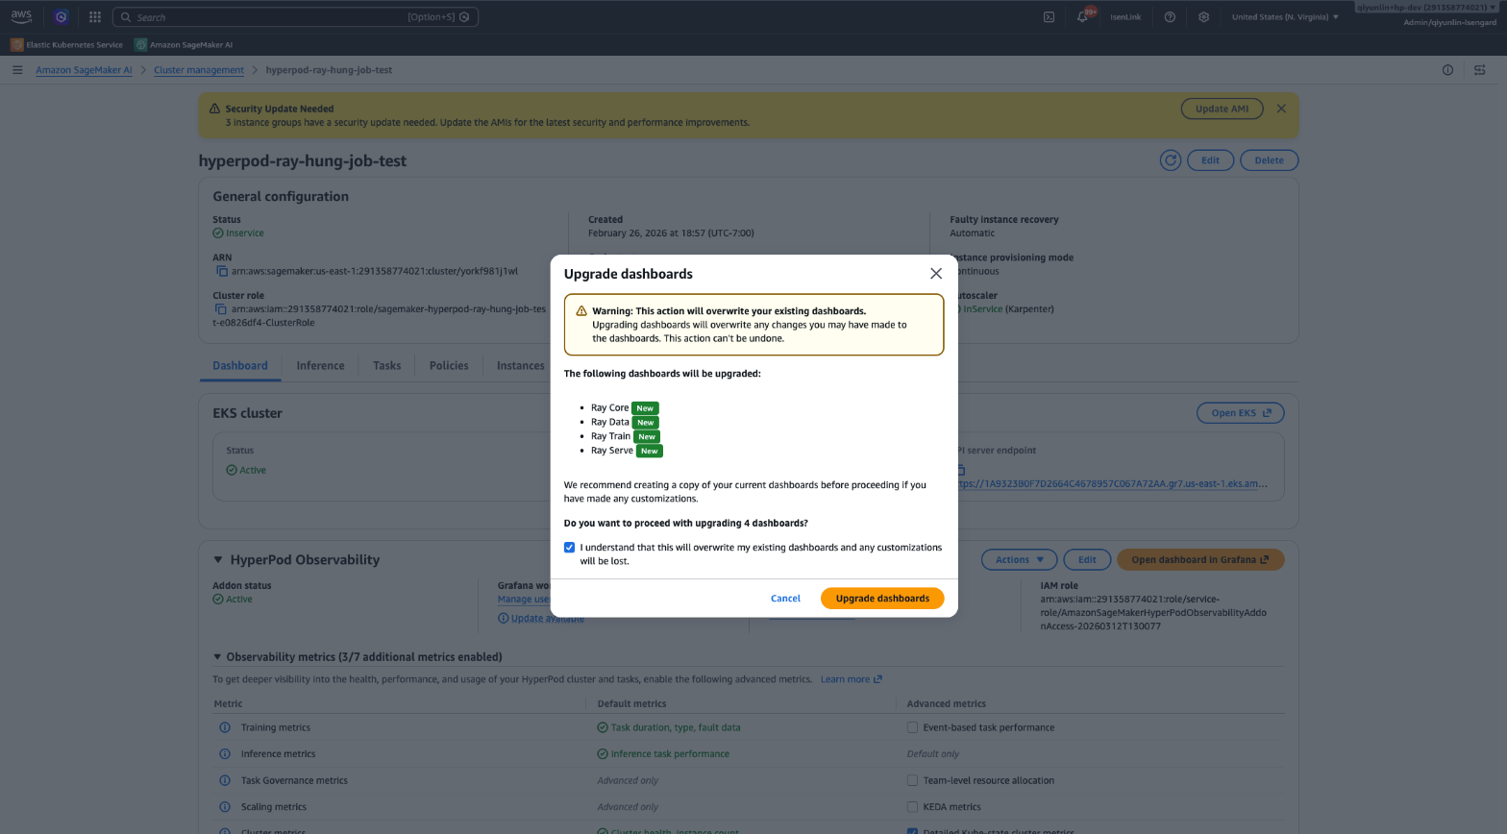Click the warning triangle icon in the dialog
Screen dimensions: 1507x834
pyautogui.click(x=581, y=311)
